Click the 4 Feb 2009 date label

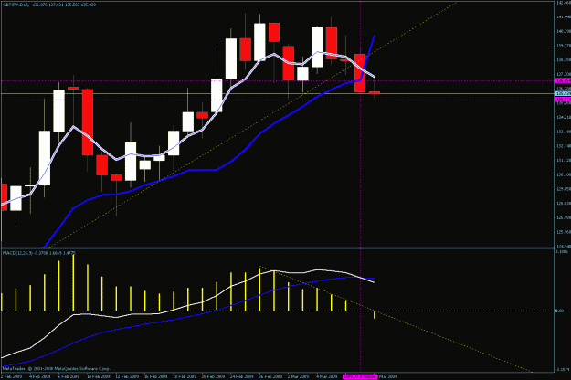click(x=39, y=376)
